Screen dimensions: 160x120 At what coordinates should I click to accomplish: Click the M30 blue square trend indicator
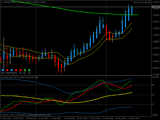click(12, 70)
